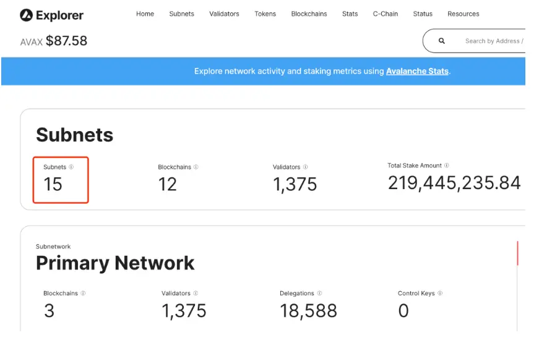547x343 pixels.
Task: Follow the Avalanche Stats link in banner
Action: [x=417, y=71]
